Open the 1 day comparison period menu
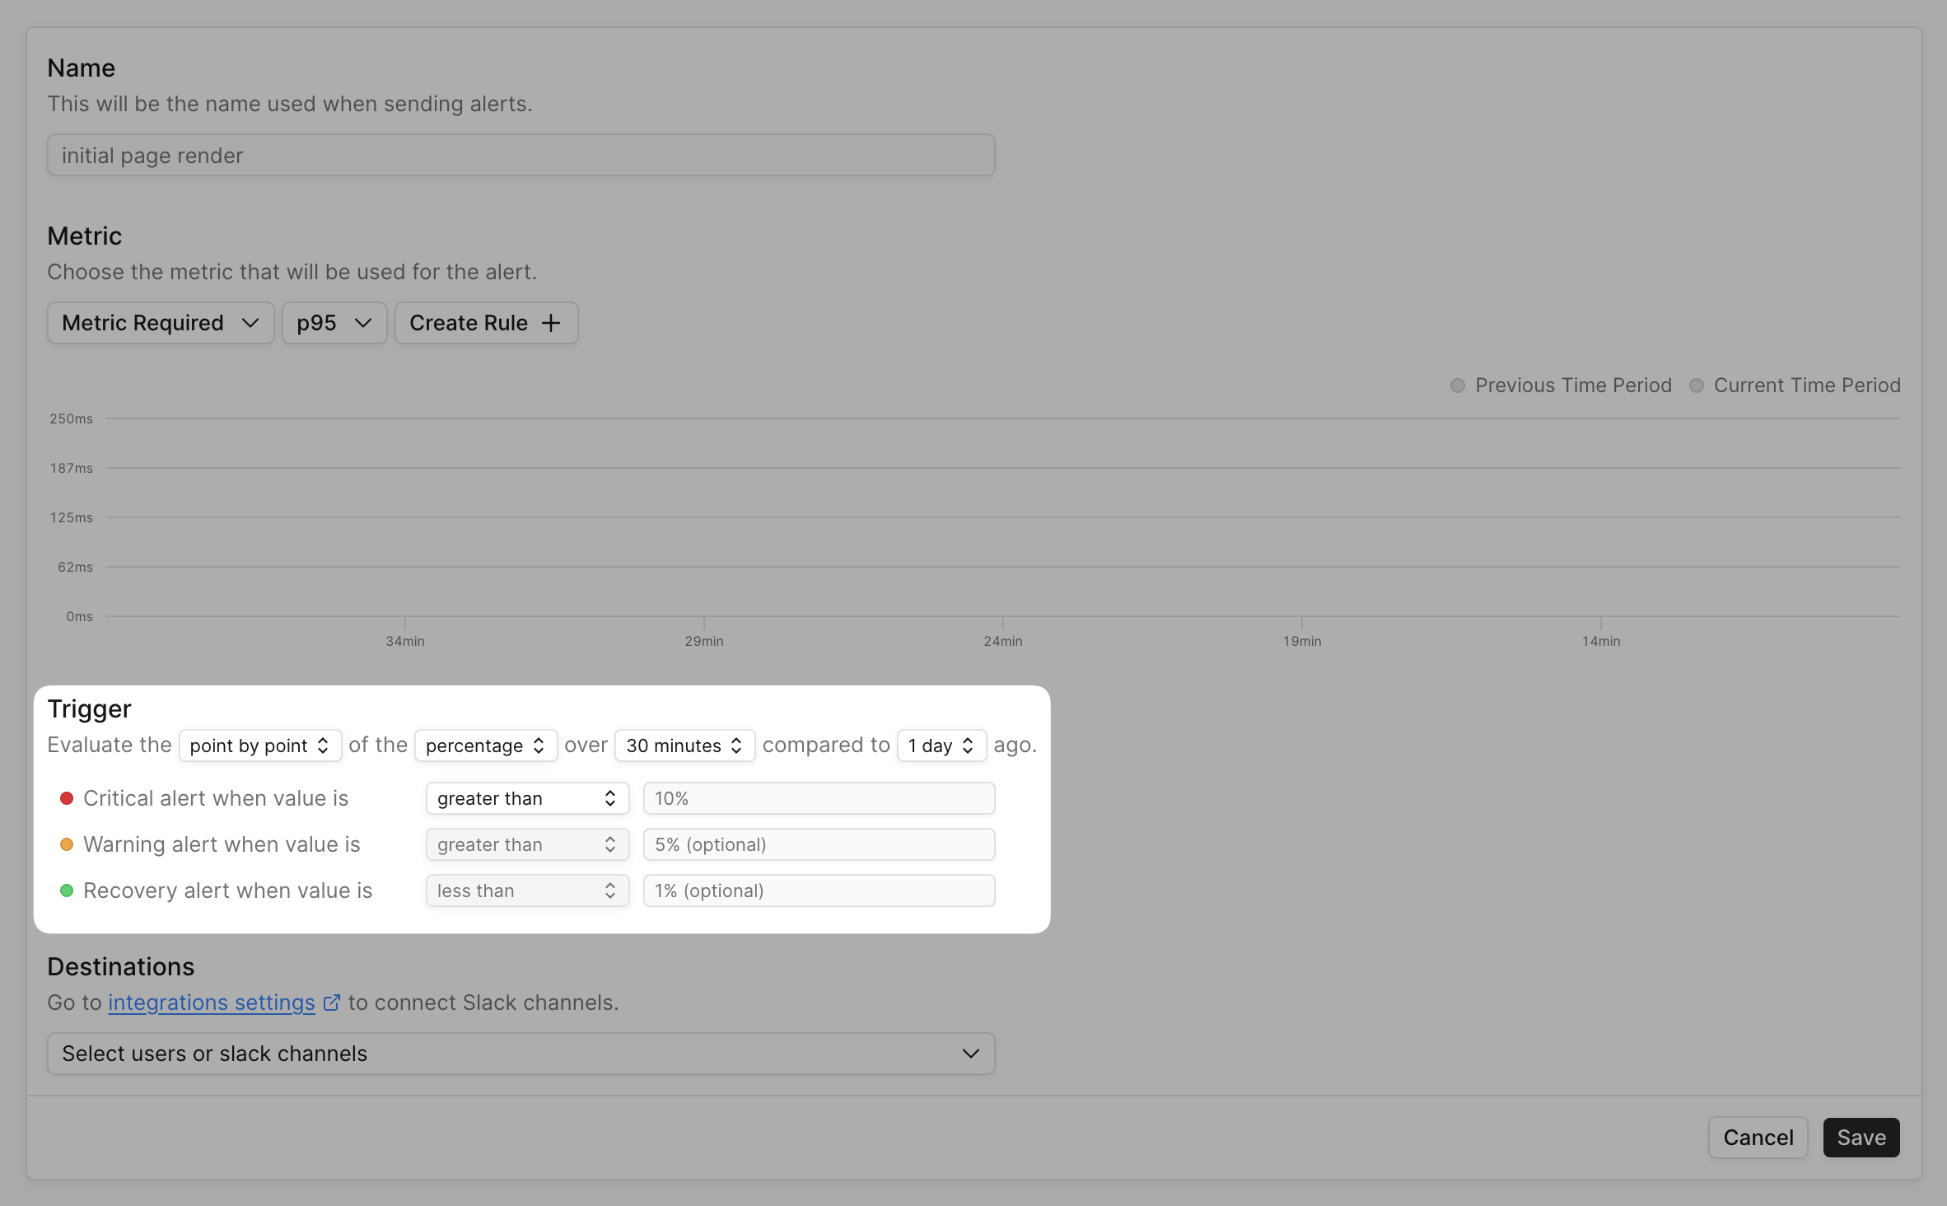This screenshot has width=1947, height=1206. coord(940,744)
